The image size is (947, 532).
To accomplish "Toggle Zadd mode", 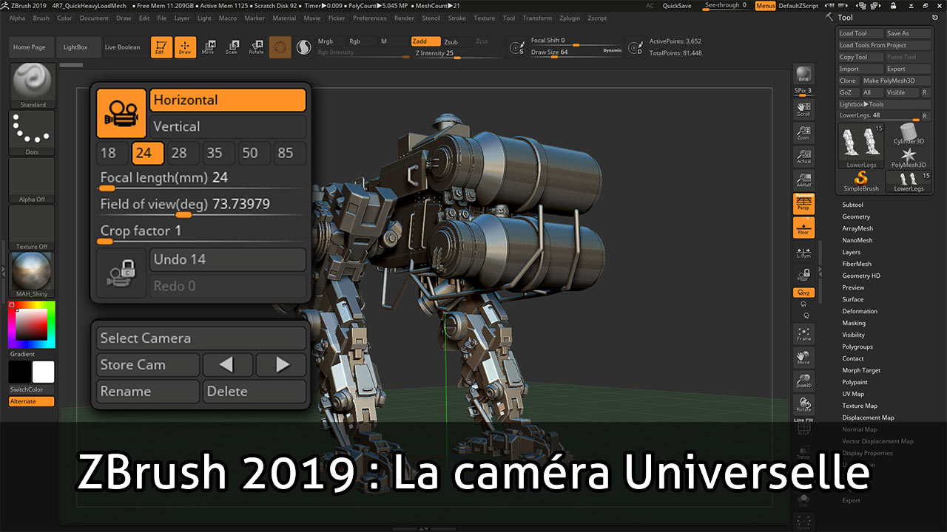I will click(x=425, y=41).
